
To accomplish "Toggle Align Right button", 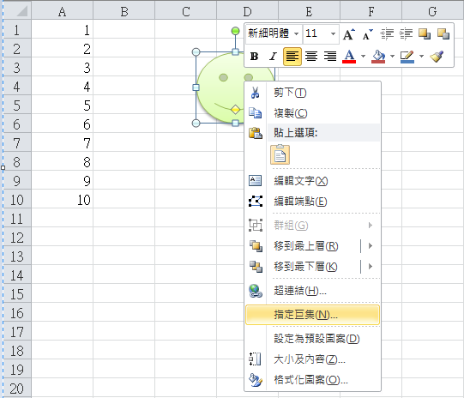I will click(330, 57).
